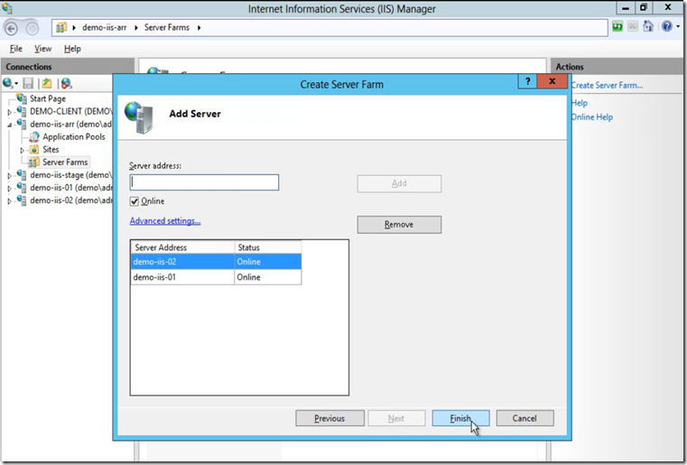Click the Create New Connection globe icon
Image resolution: width=687 pixels, height=465 pixels.
pos(7,83)
